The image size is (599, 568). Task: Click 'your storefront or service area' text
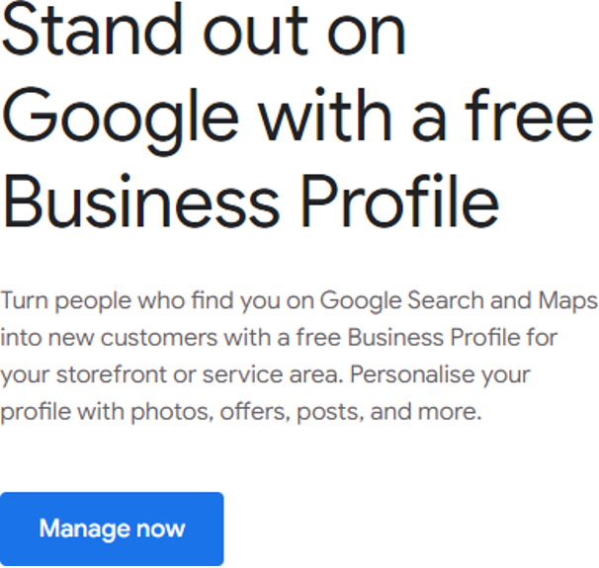[x=170, y=374]
